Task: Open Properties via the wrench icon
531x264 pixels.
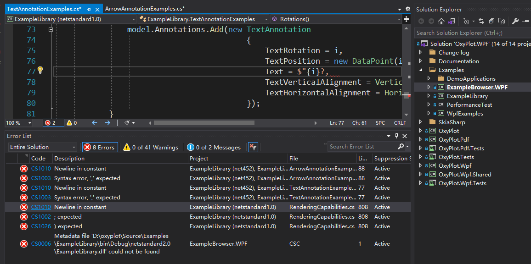Action: pos(515,21)
